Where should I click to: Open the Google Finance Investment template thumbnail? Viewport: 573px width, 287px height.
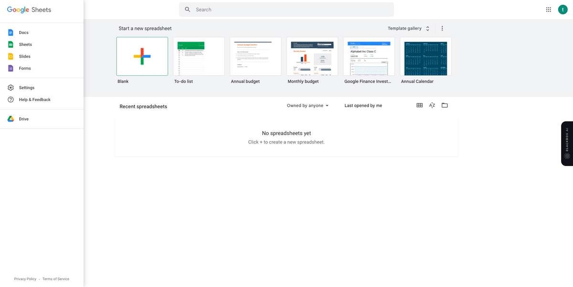(x=369, y=56)
